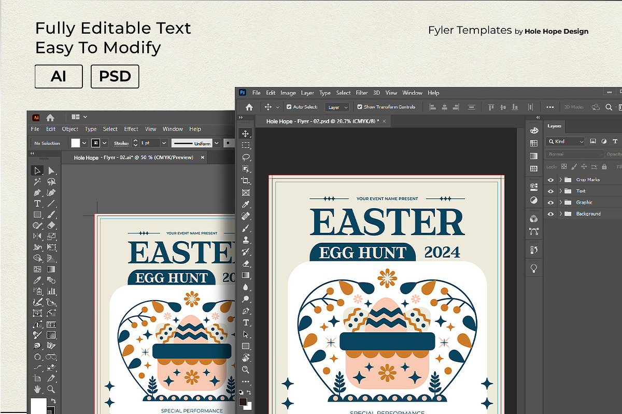622x414 pixels.
Task: Close the Photoshop Flyer - 02.psd tab
Action: 384,121
